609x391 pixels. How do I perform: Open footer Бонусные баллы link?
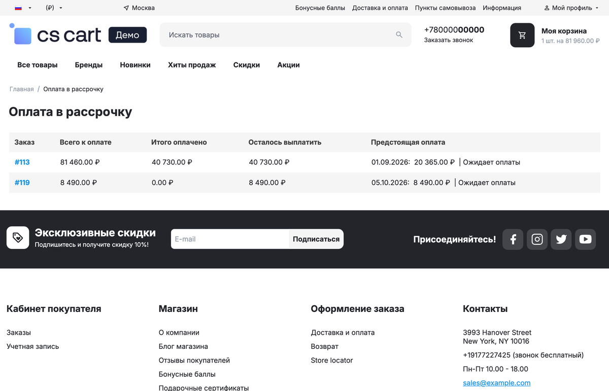(x=187, y=374)
